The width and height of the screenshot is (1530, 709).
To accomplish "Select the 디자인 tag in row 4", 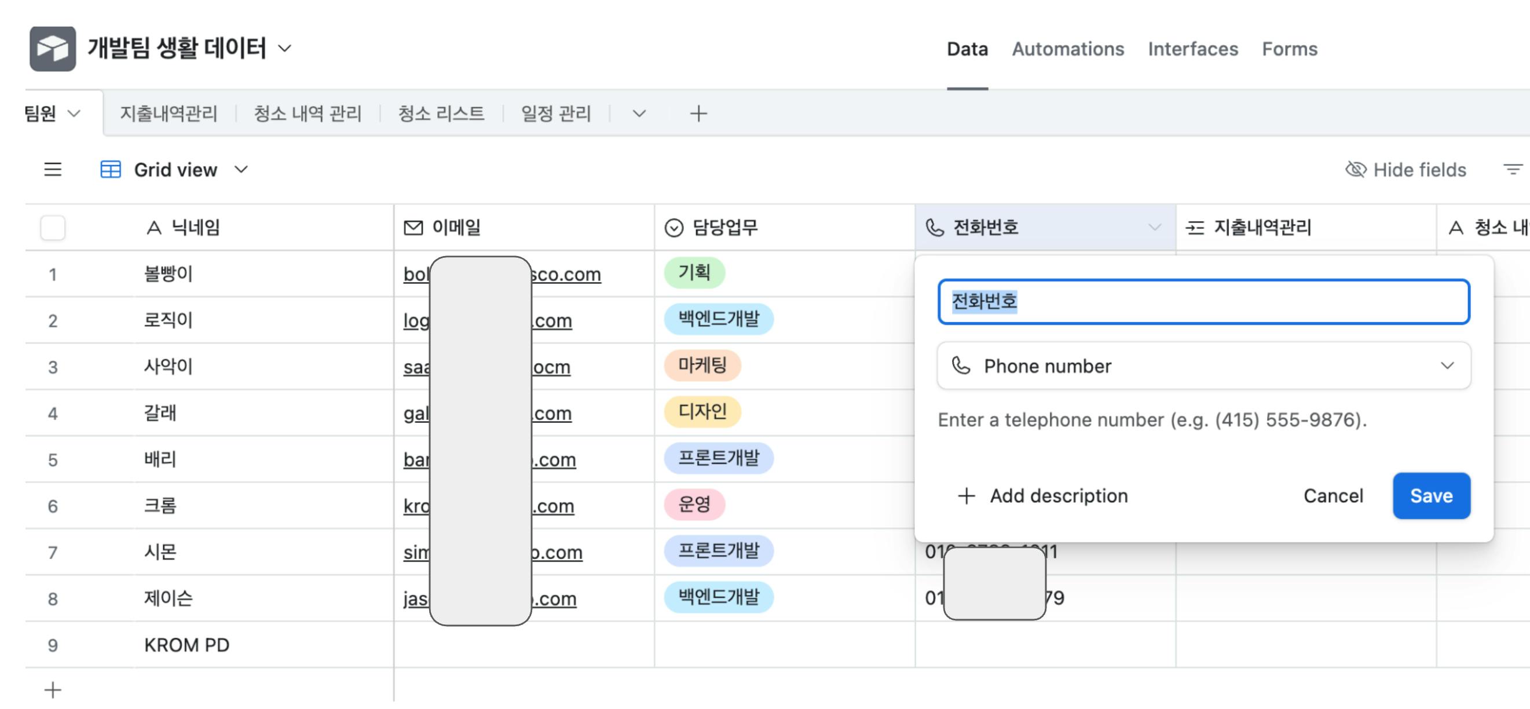I will (702, 412).
